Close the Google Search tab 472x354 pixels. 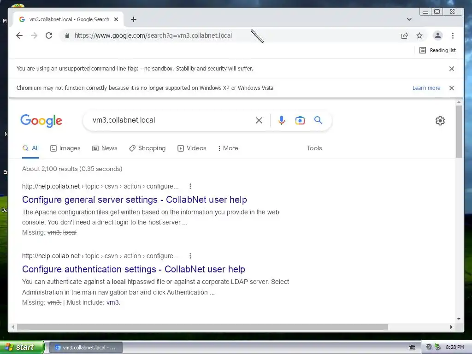116,19
